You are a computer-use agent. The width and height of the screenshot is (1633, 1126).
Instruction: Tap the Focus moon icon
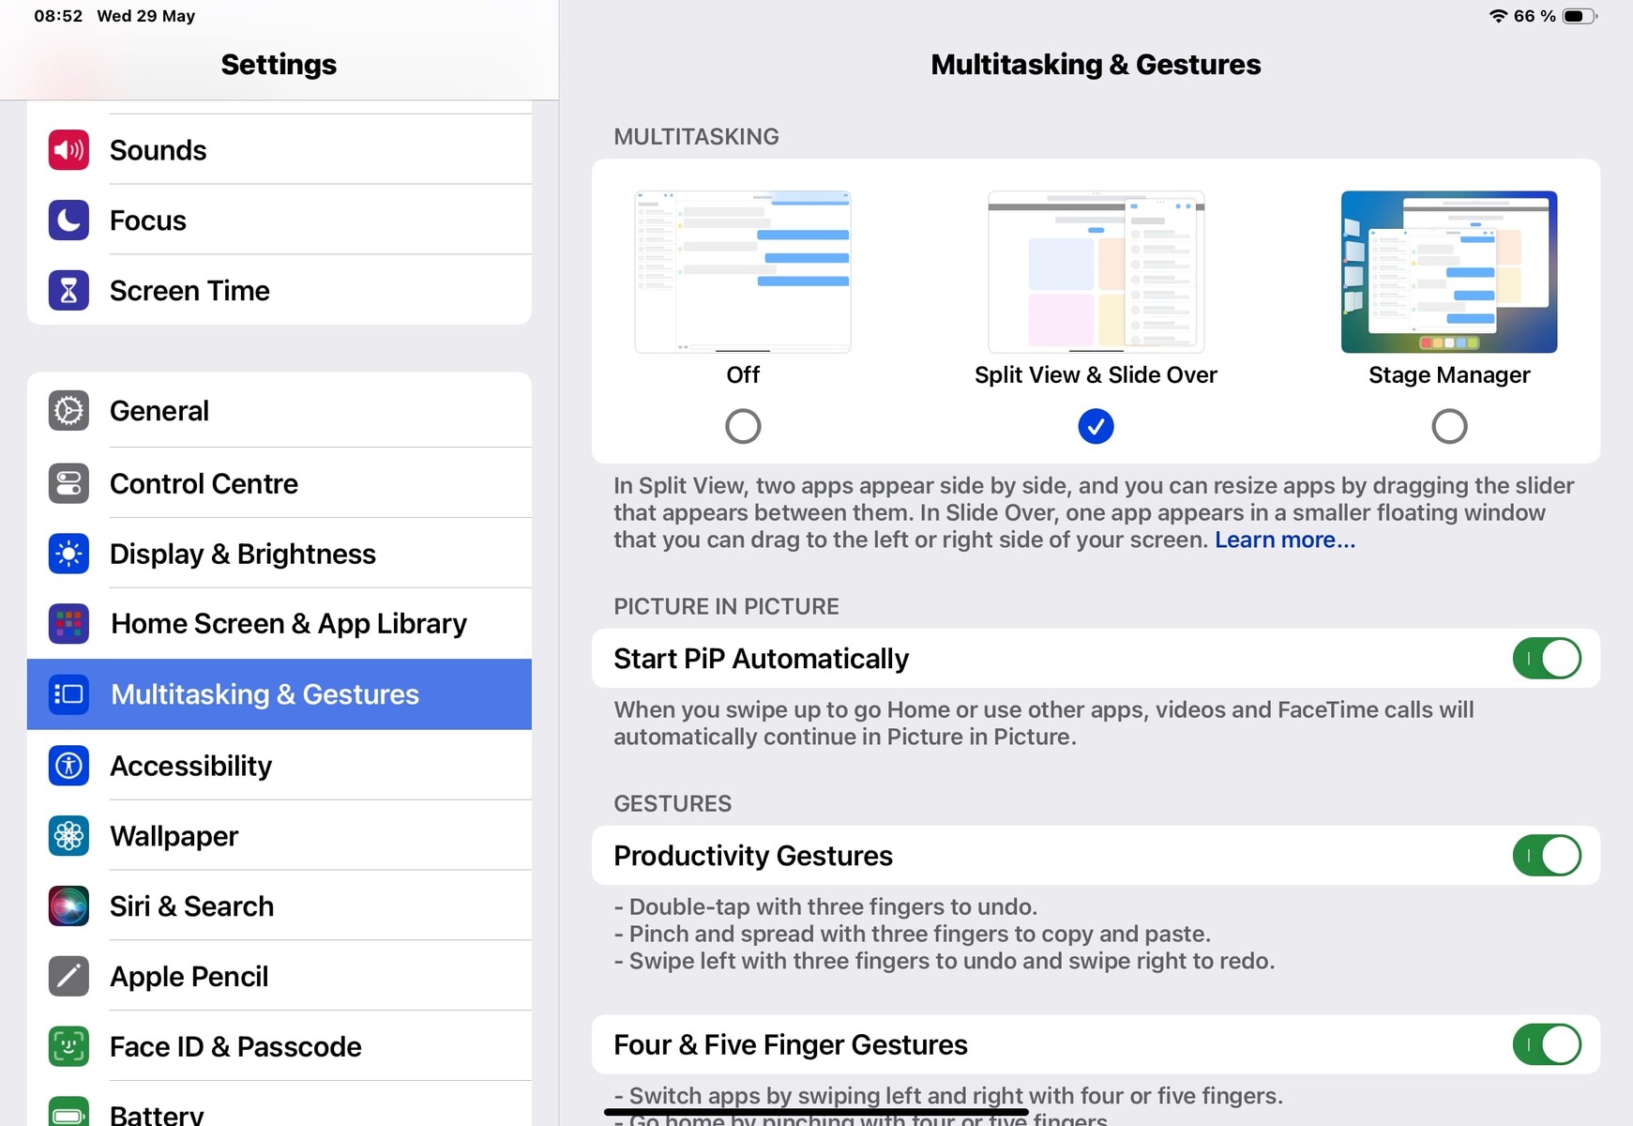(68, 221)
